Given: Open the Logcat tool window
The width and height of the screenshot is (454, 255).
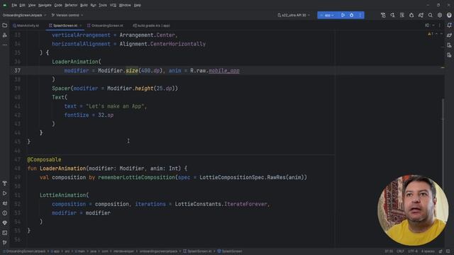Looking at the screenshot, I should 5,203.
